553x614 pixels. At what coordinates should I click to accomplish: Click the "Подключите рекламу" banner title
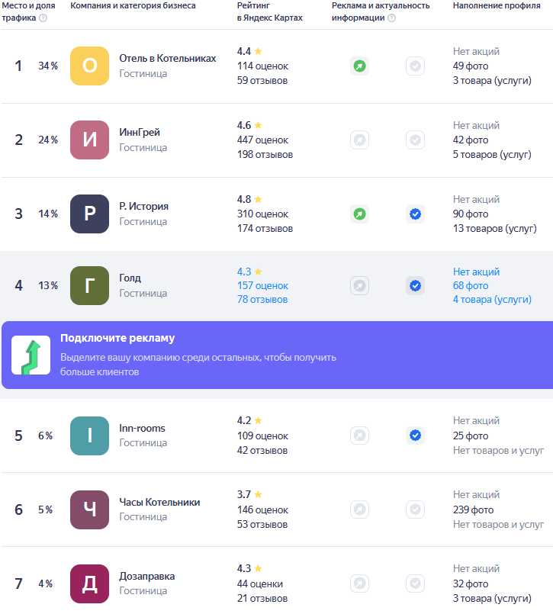(x=117, y=339)
